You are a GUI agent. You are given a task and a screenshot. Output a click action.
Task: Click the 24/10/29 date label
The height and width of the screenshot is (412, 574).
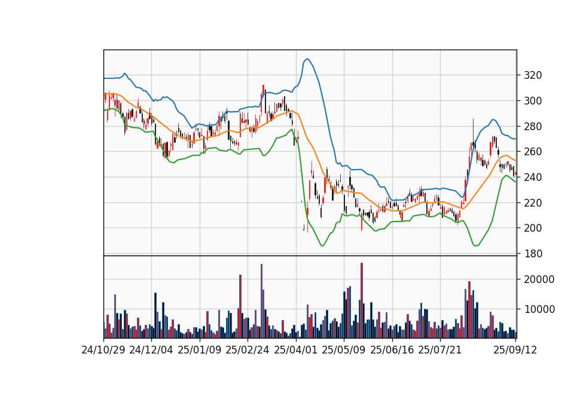(103, 350)
